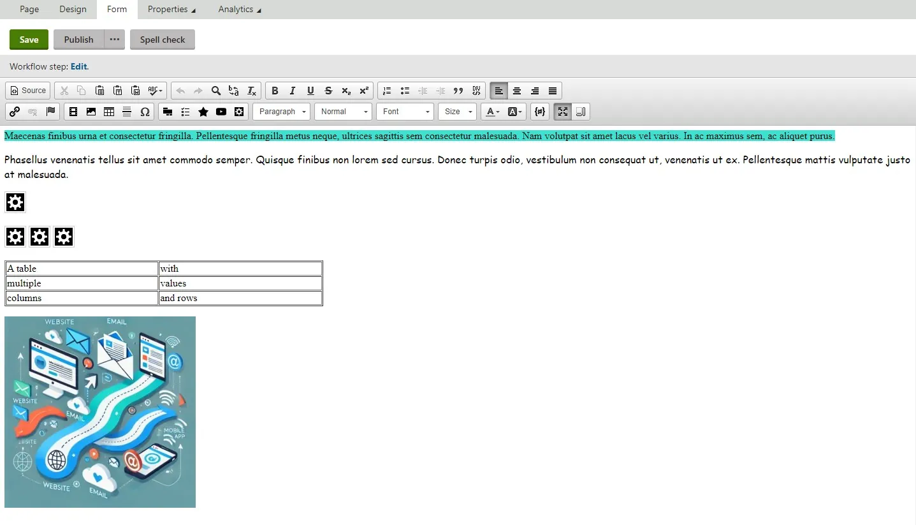Expand the Analytics tab menu
This screenshot has width=916, height=525.
pyautogui.click(x=240, y=9)
